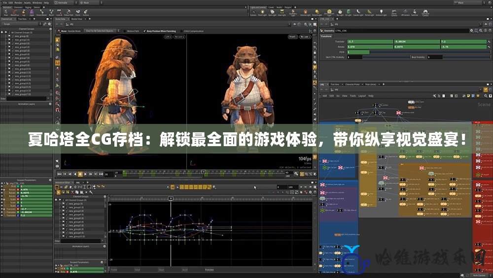Add an Area Light from the shelf
Viewport: 493px width, 278px height.
tap(282, 13)
